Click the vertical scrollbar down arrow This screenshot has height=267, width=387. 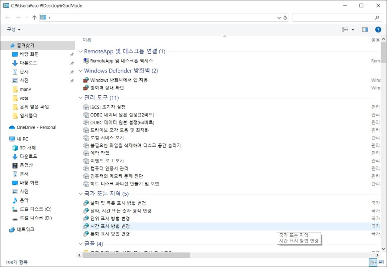[x=383, y=249]
